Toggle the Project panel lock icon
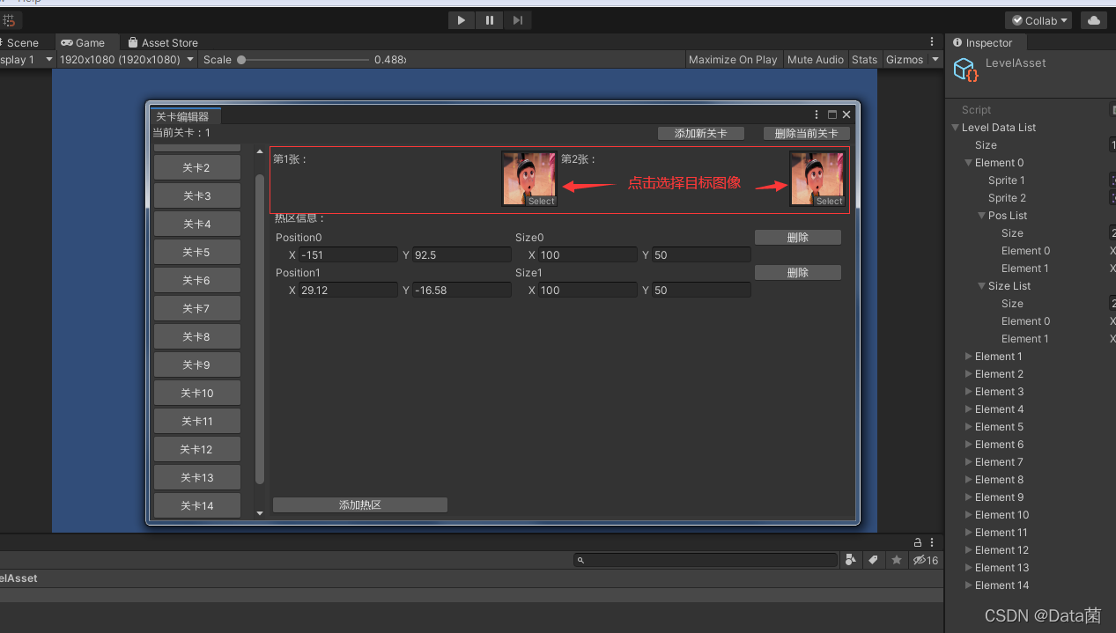The height and width of the screenshot is (633, 1116). [918, 542]
